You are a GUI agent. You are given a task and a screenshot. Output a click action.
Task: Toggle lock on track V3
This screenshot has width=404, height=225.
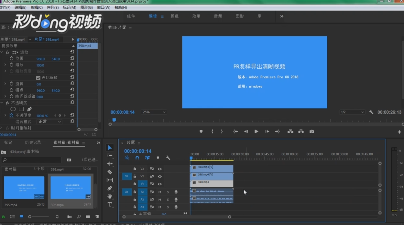(x=135, y=169)
